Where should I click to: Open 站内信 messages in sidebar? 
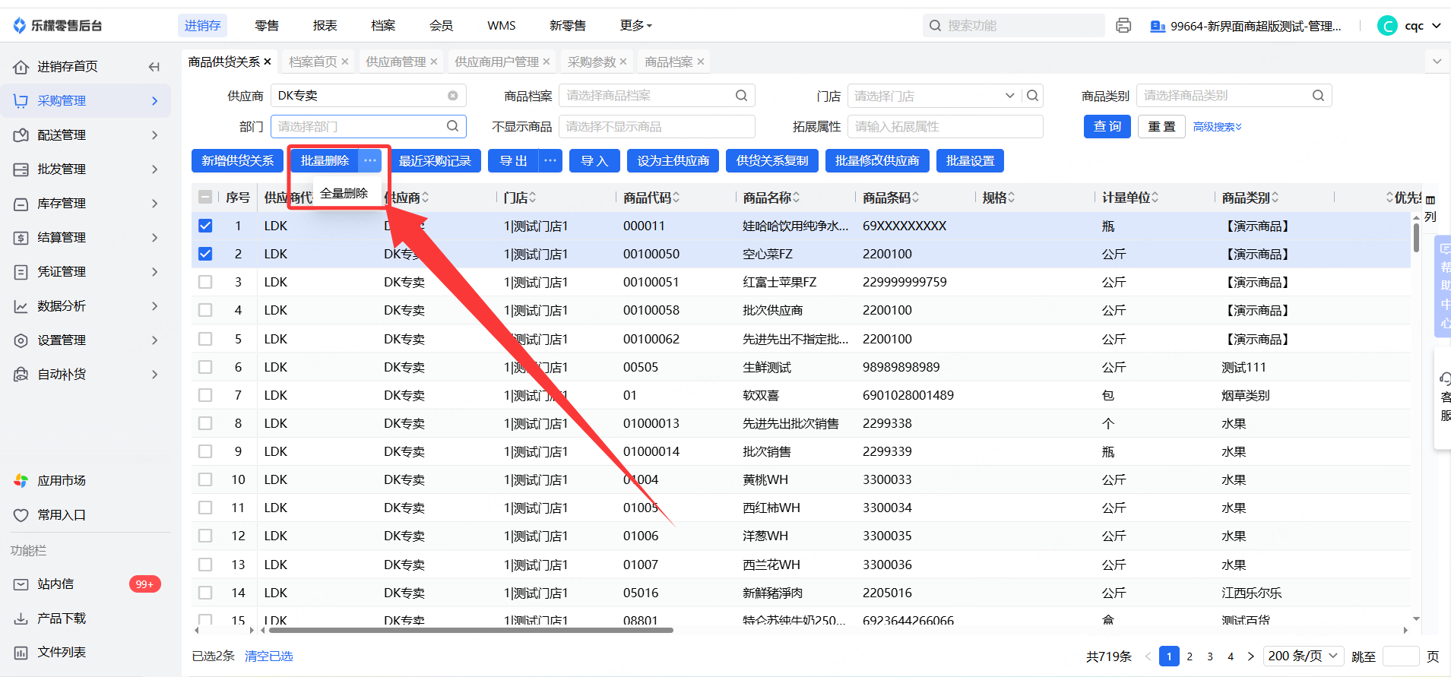[x=55, y=584]
